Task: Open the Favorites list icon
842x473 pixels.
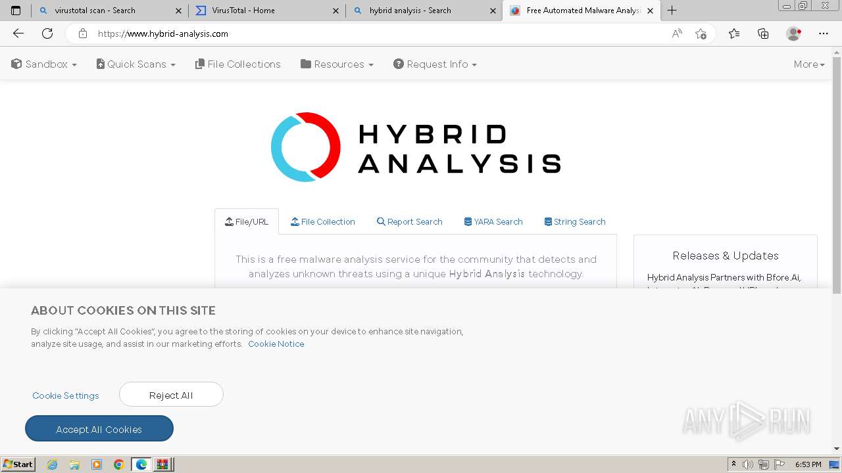Action: tap(734, 34)
